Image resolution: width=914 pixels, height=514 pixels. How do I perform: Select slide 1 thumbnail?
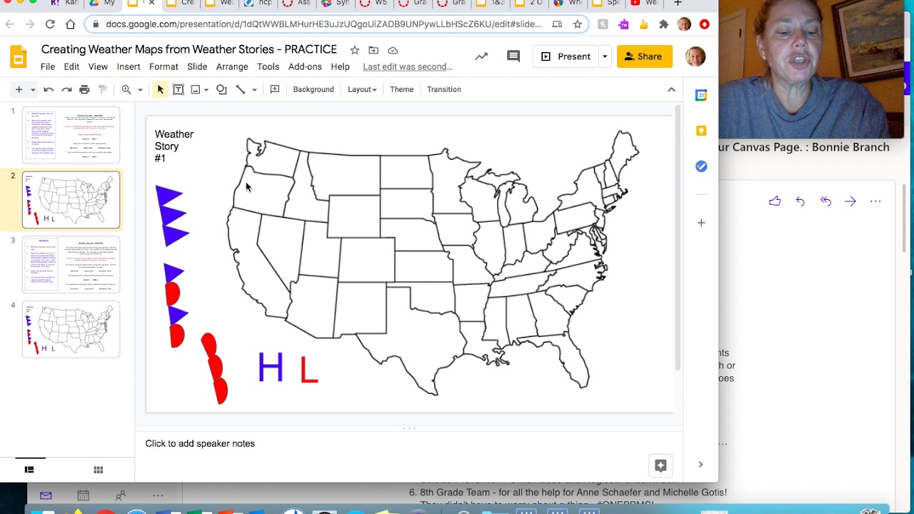(71, 135)
